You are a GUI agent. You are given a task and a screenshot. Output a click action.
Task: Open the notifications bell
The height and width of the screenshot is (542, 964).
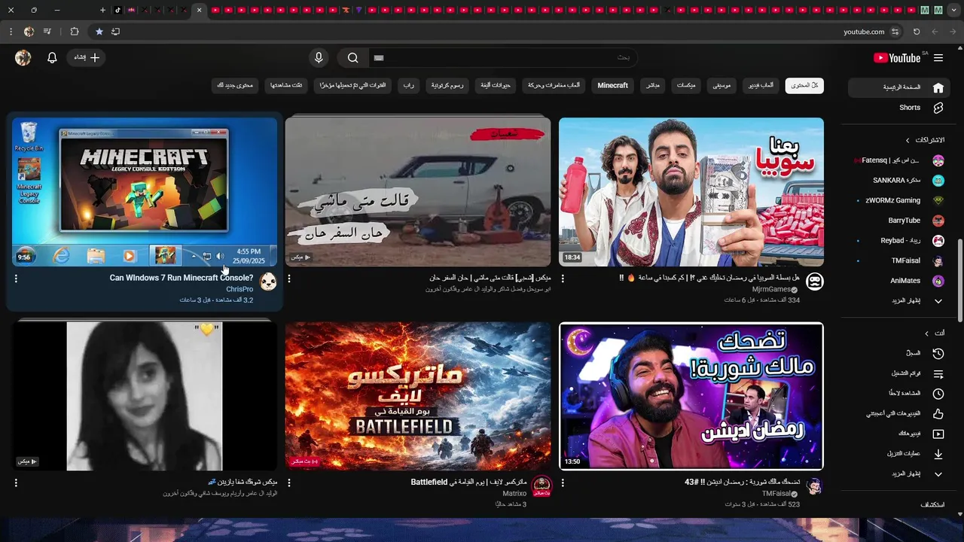point(52,58)
